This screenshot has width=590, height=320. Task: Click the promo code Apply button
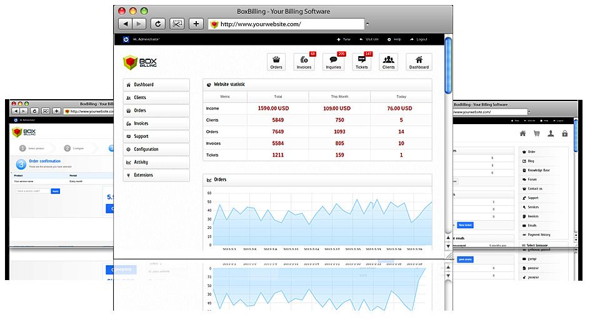[x=56, y=192]
